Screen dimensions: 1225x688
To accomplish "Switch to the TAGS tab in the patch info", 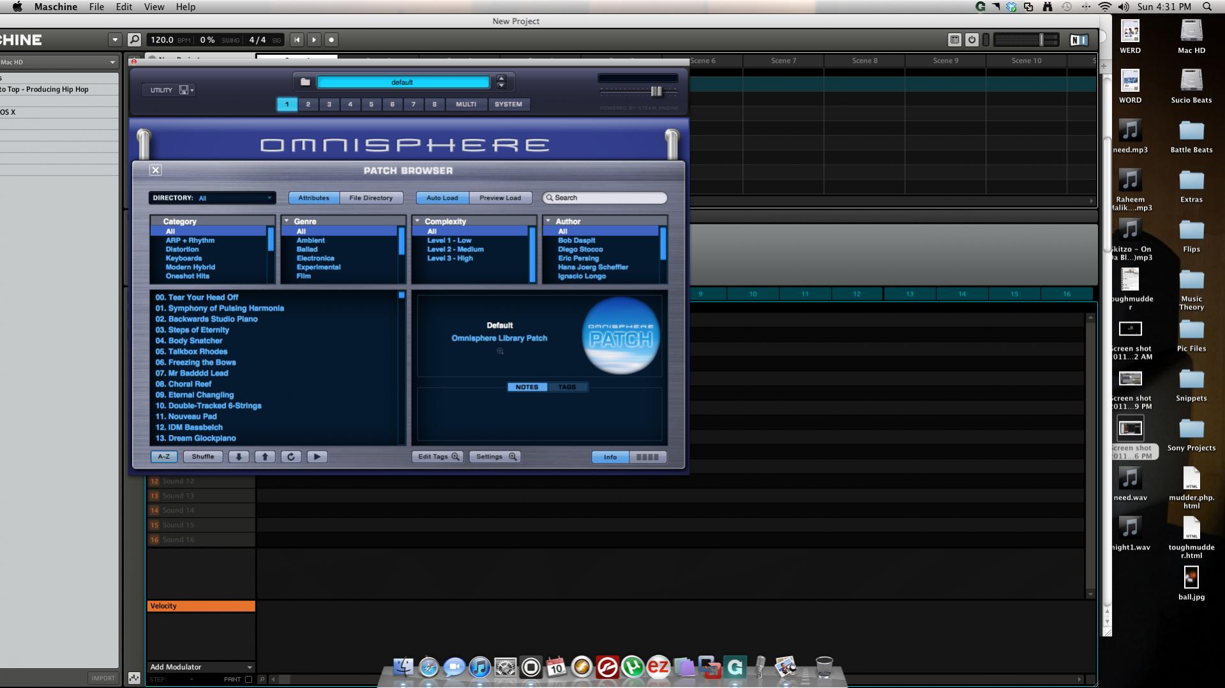I will pyautogui.click(x=567, y=387).
